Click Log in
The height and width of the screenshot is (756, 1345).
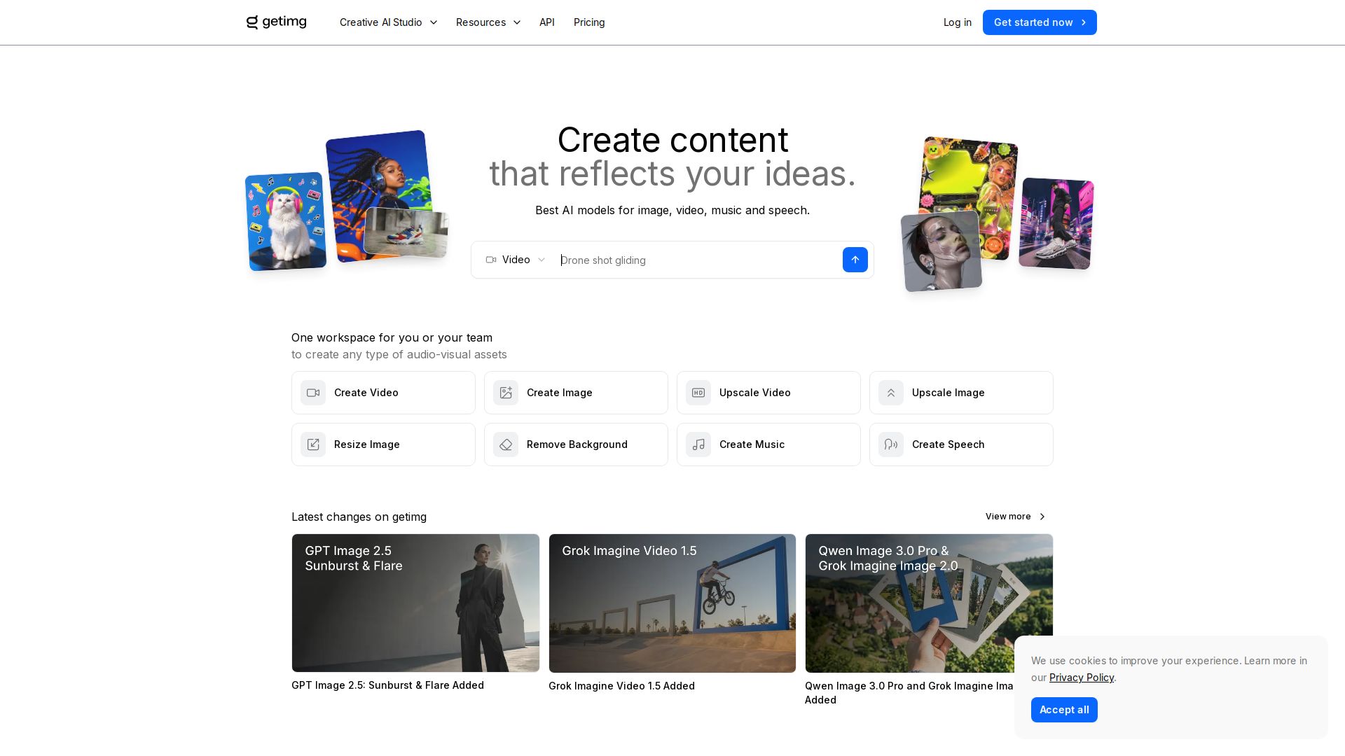958,22
